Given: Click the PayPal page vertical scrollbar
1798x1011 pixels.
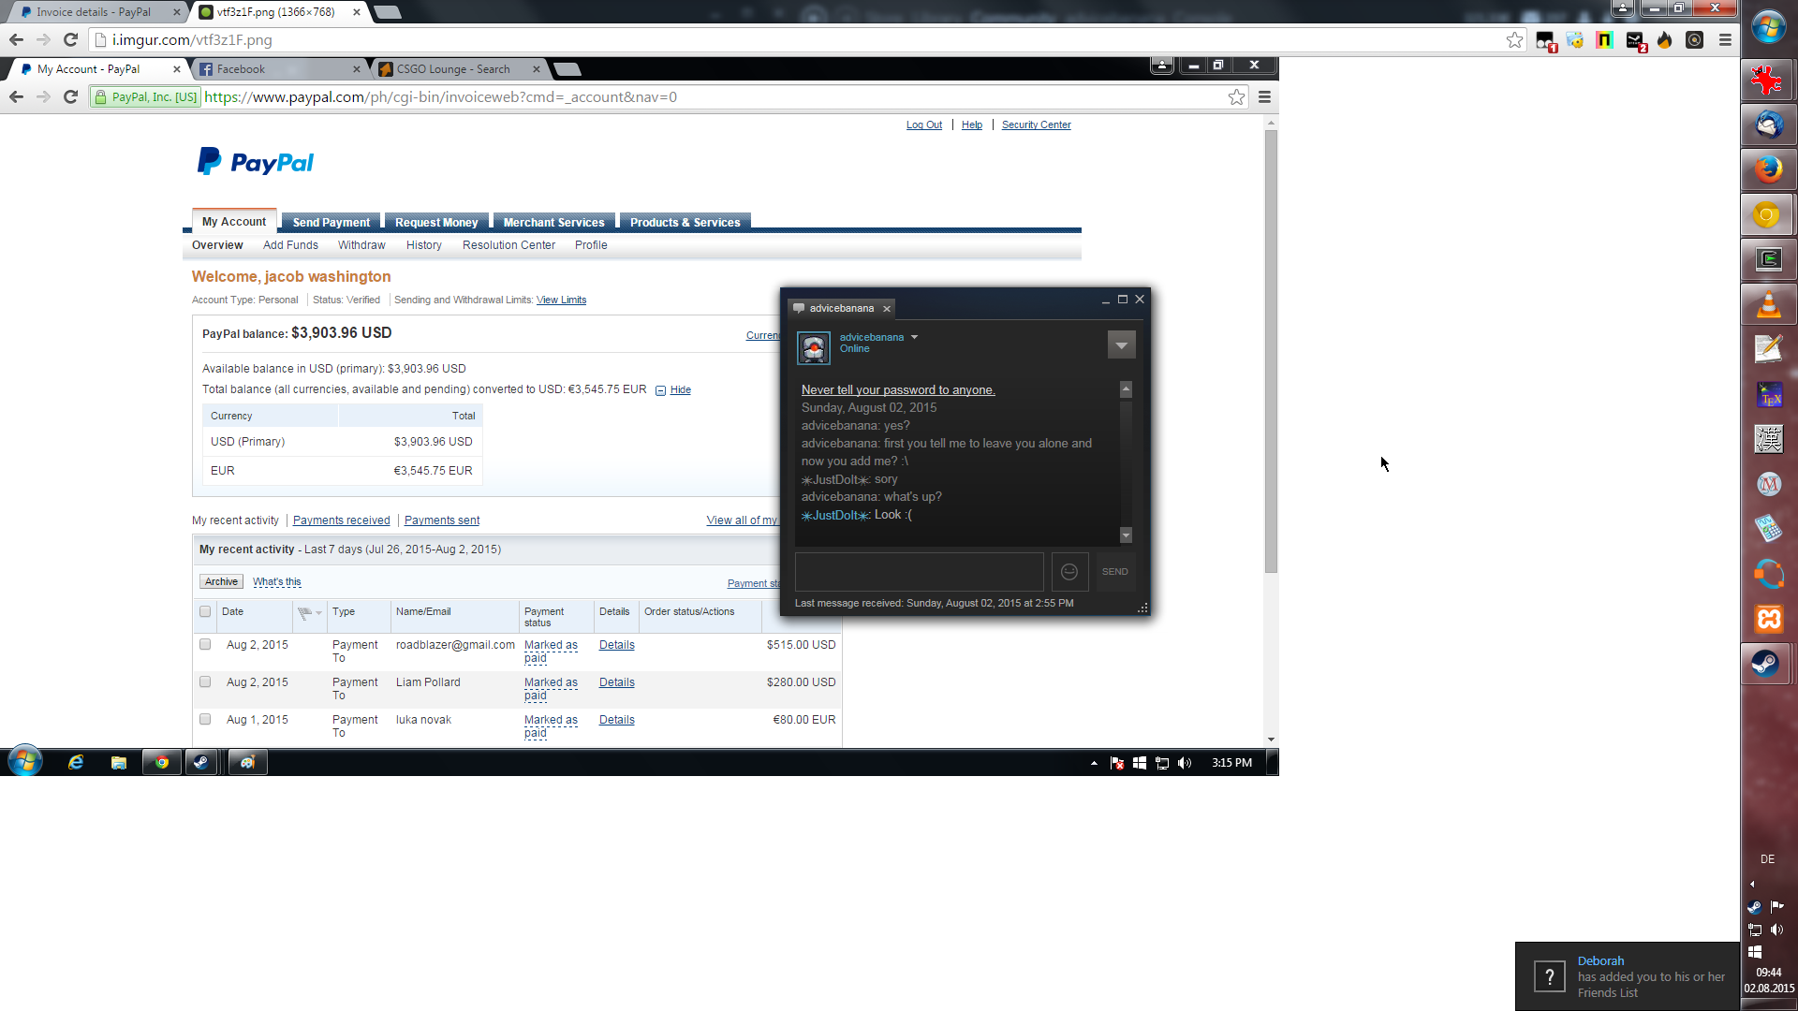Looking at the screenshot, I should pos(1271,351).
